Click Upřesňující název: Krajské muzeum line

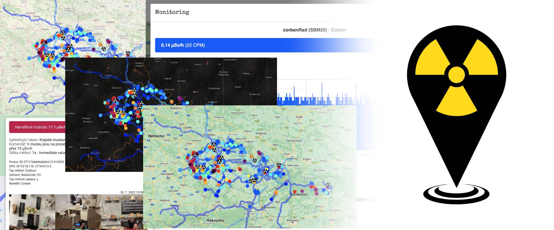(37, 140)
